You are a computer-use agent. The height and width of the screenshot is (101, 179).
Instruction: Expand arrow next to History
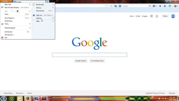click(53, 8)
